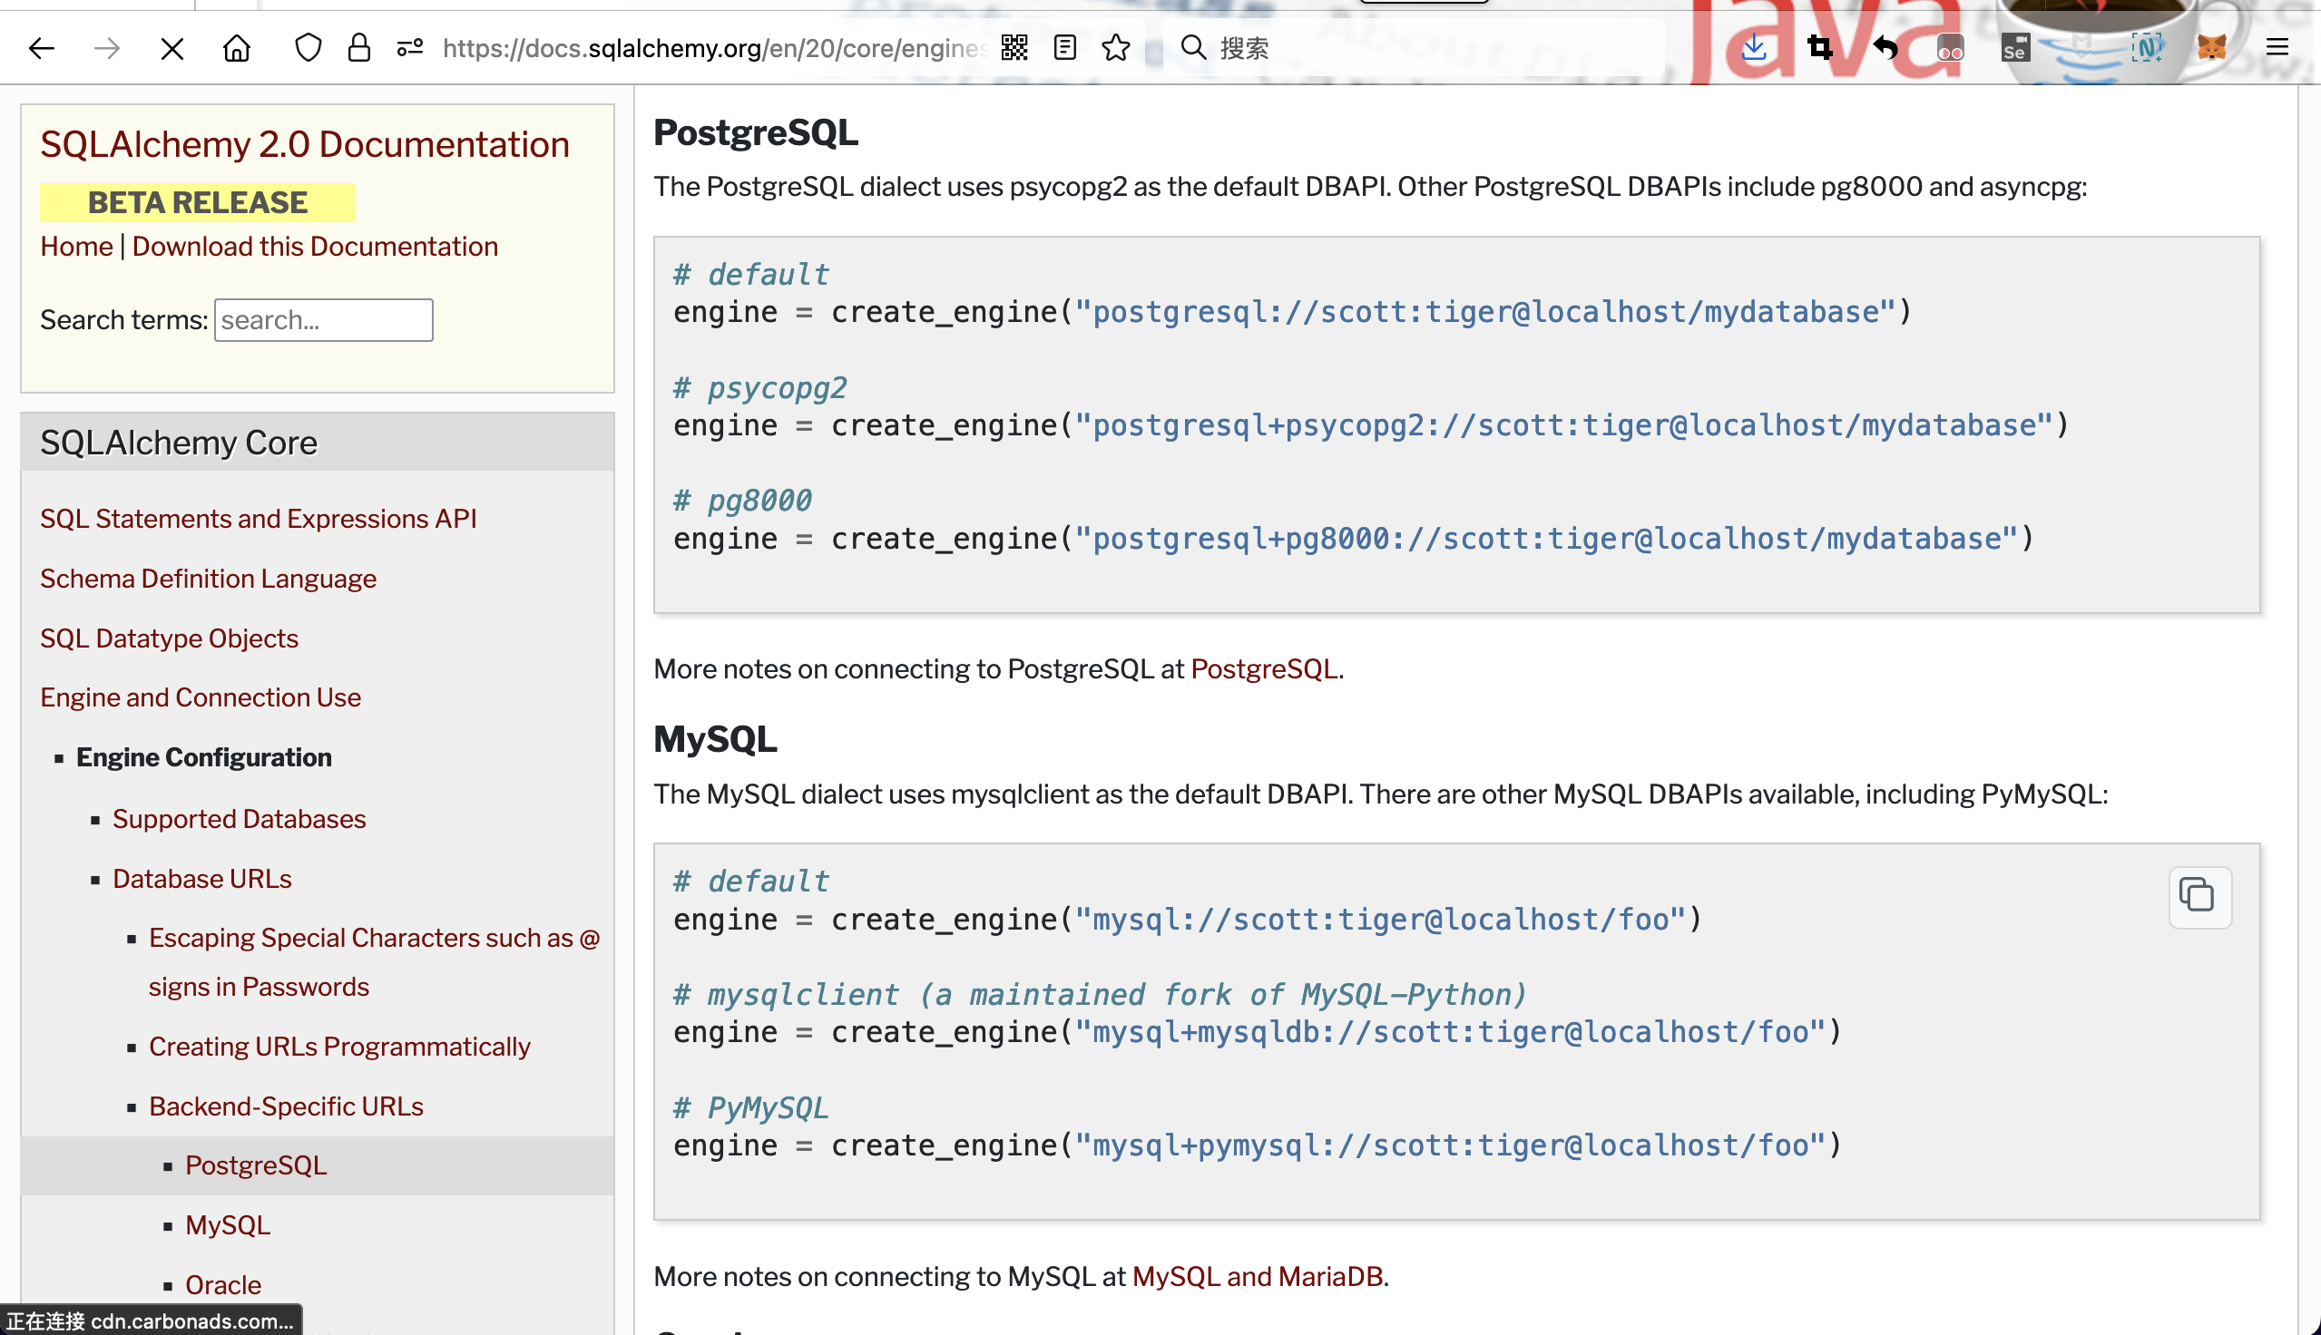Open Download this Documentation link

tap(315, 247)
